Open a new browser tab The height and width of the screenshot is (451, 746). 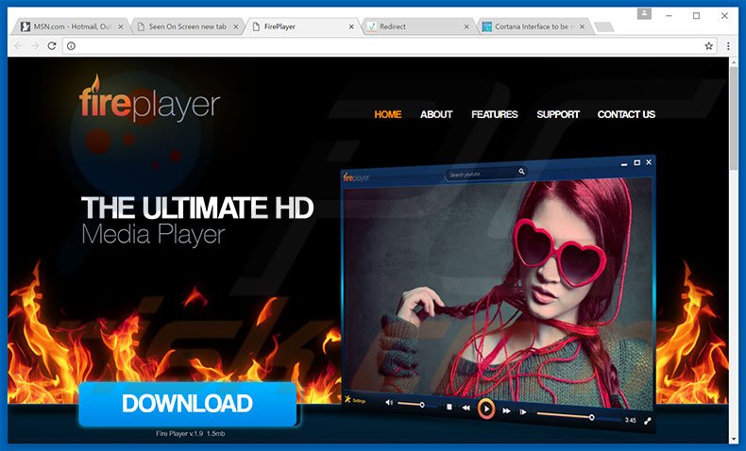603,27
